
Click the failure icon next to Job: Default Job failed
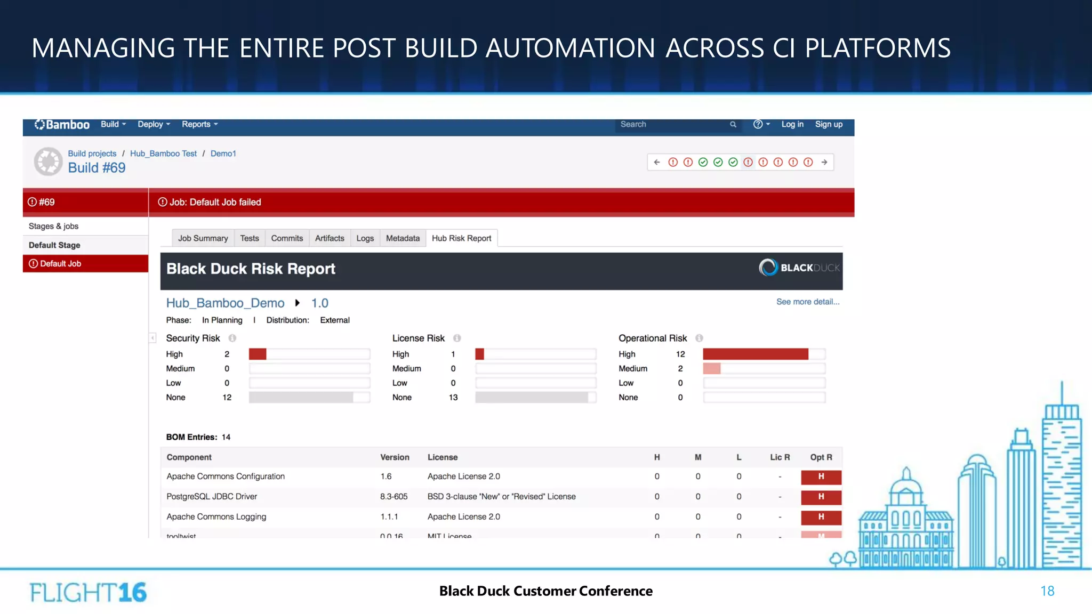pos(163,202)
